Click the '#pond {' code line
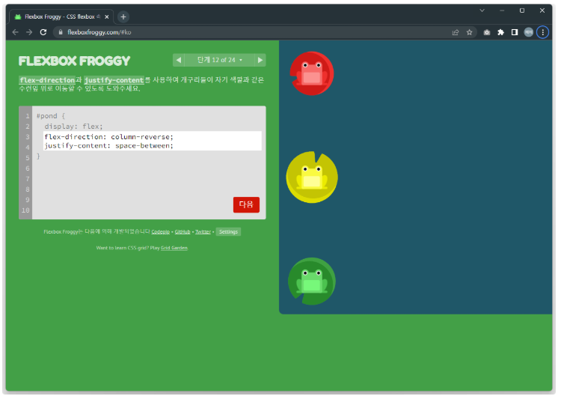 tap(51, 116)
